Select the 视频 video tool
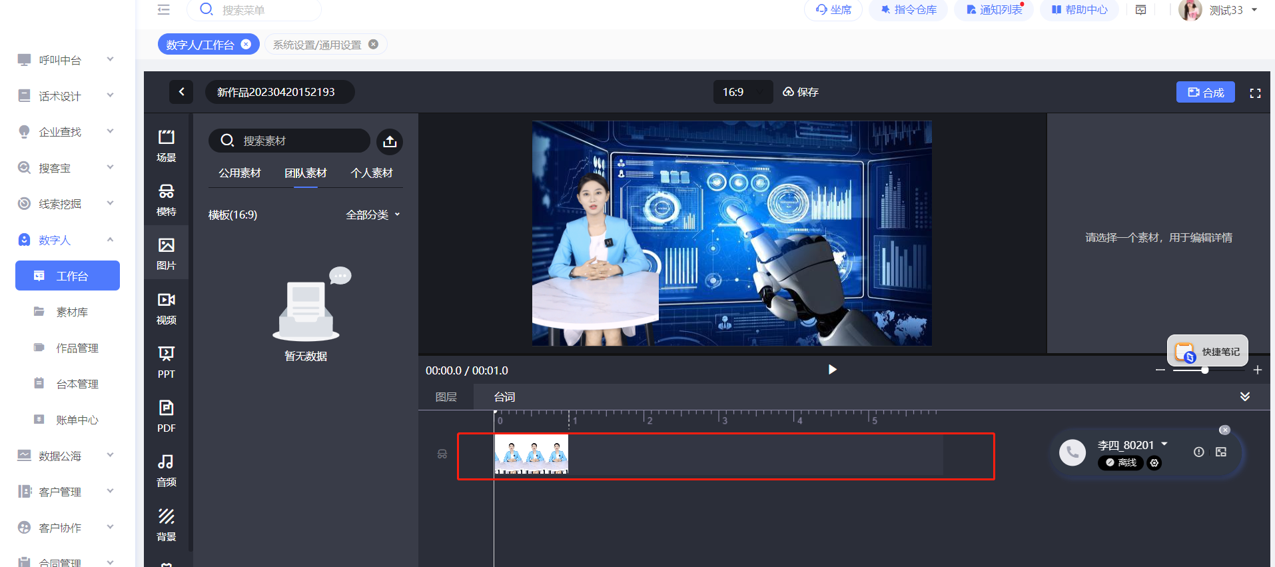The height and width of the screenshot is (567, 1275). (x=166, y=308)
